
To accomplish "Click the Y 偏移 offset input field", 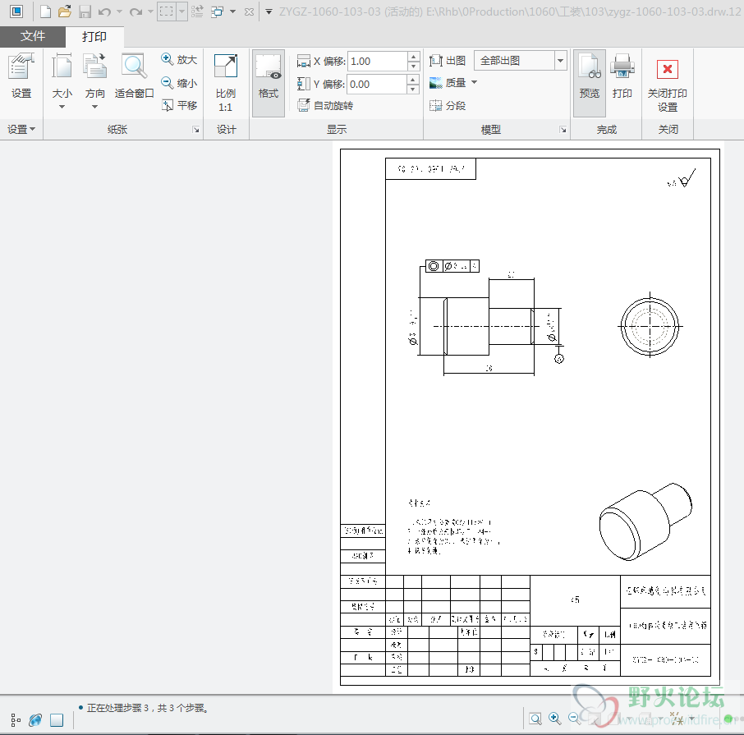I will (377, 85).
